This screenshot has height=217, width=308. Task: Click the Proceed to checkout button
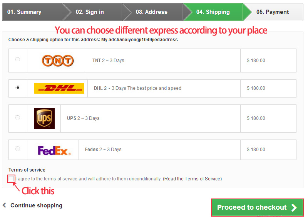[258, 207]
